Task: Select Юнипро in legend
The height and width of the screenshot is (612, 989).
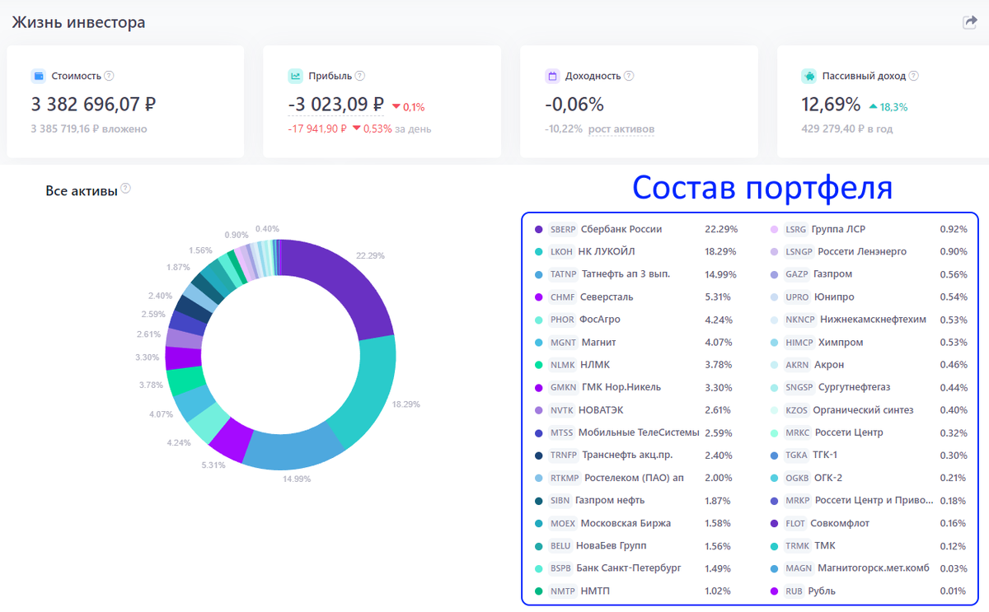Action: coord(834,297)
